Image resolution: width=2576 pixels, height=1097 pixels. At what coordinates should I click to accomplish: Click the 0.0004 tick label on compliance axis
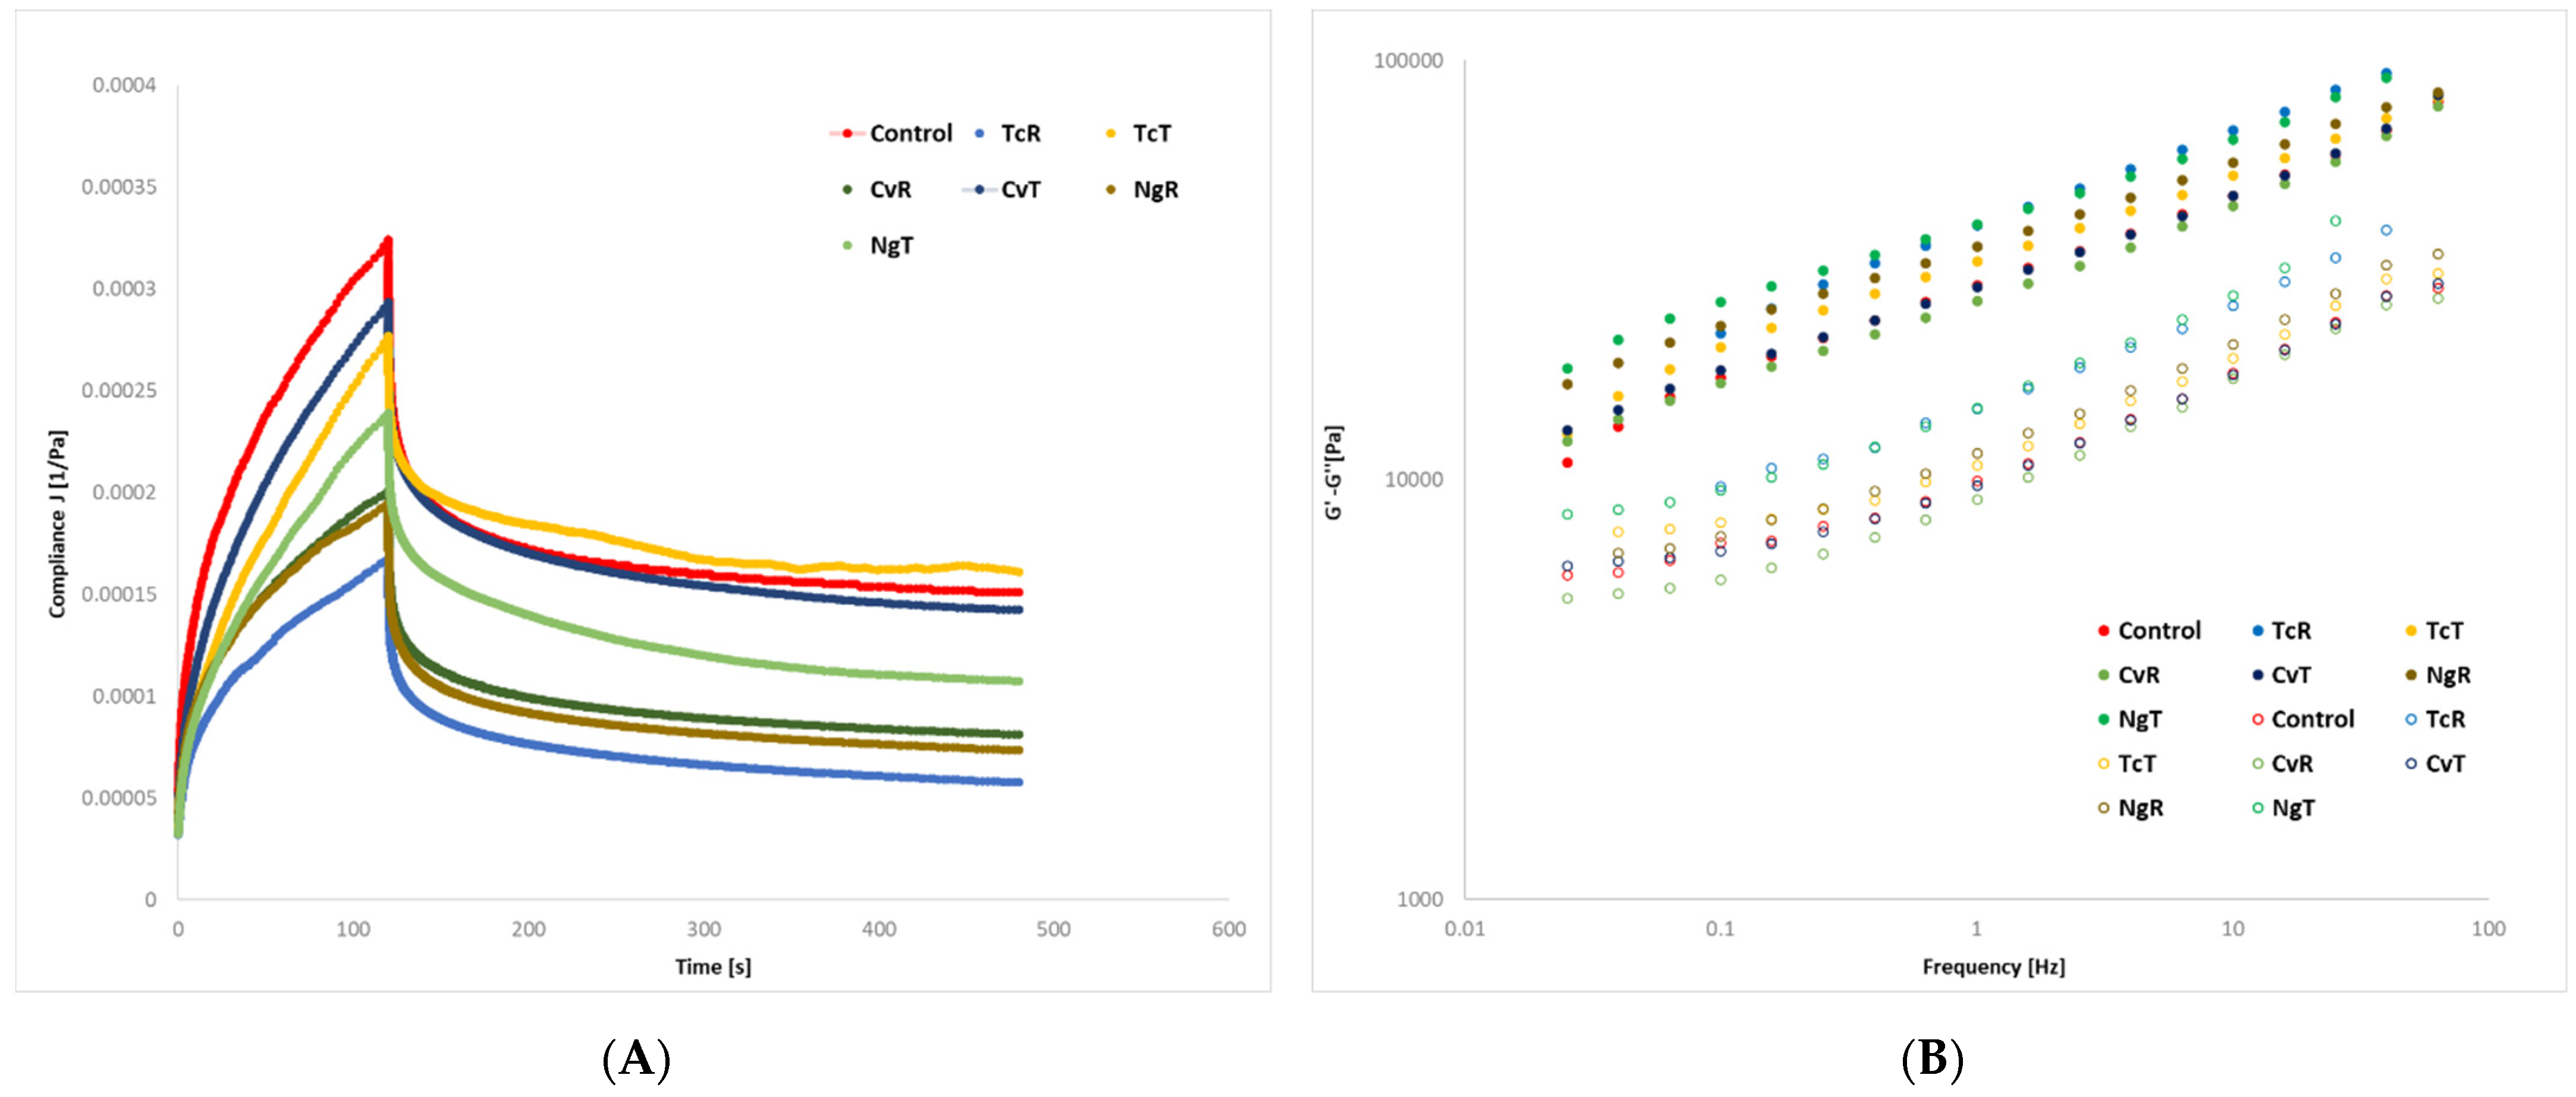point(124,85)
